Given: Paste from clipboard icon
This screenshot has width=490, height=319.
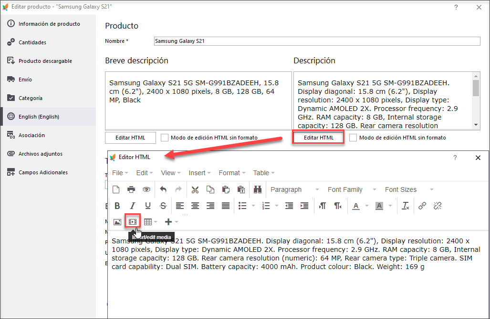Looking at the screenshot, I should [x=226, y=189].
